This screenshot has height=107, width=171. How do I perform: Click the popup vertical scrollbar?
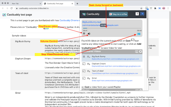[x=147, y=44]
